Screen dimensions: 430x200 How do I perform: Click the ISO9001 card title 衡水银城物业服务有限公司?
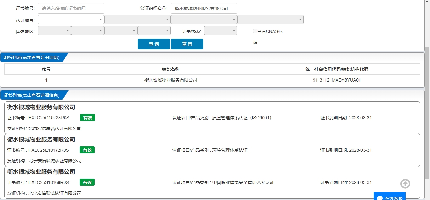pos(41,107)
